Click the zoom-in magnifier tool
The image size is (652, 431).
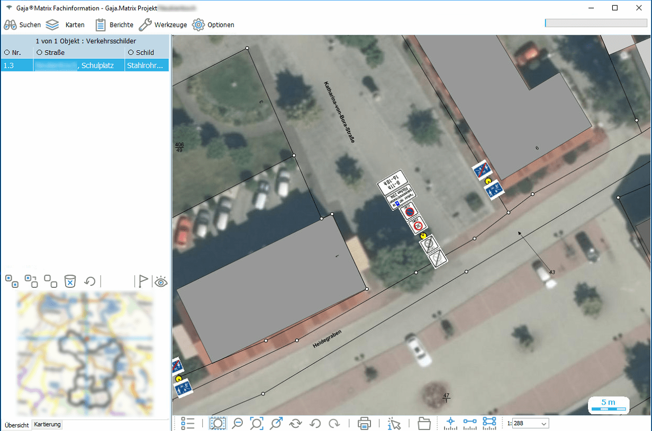[218, 423]
